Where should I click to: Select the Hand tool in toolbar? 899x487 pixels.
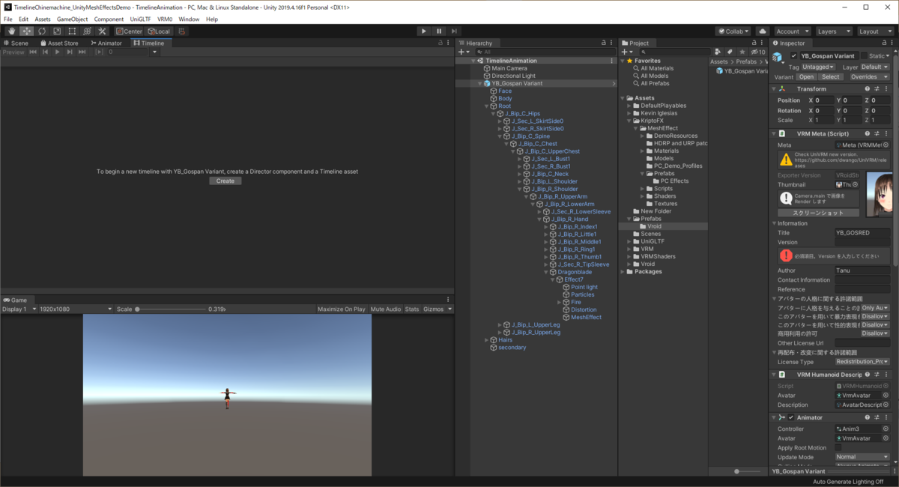[11, 31]
